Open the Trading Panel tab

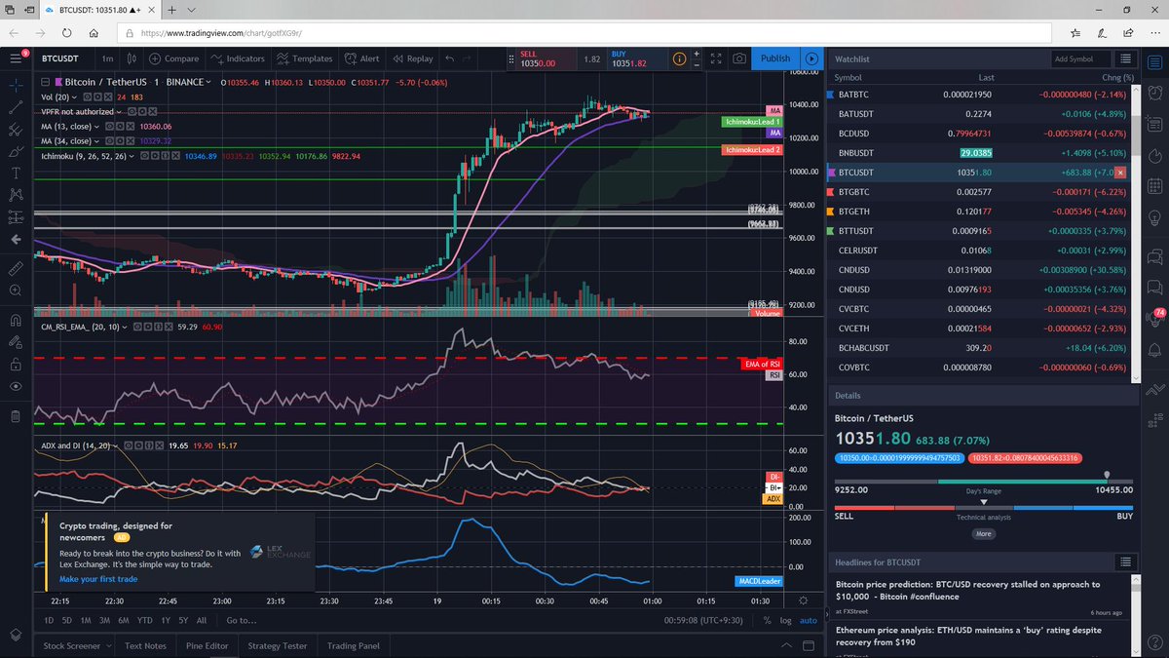[353, 645]
